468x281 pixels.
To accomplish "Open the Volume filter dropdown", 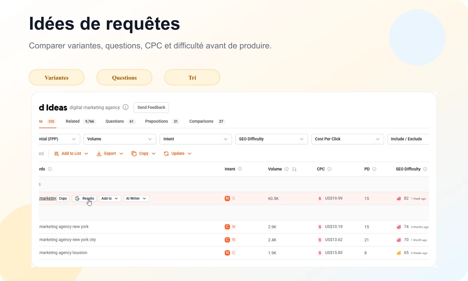I will pyautogui.click(x=120, y=139).
